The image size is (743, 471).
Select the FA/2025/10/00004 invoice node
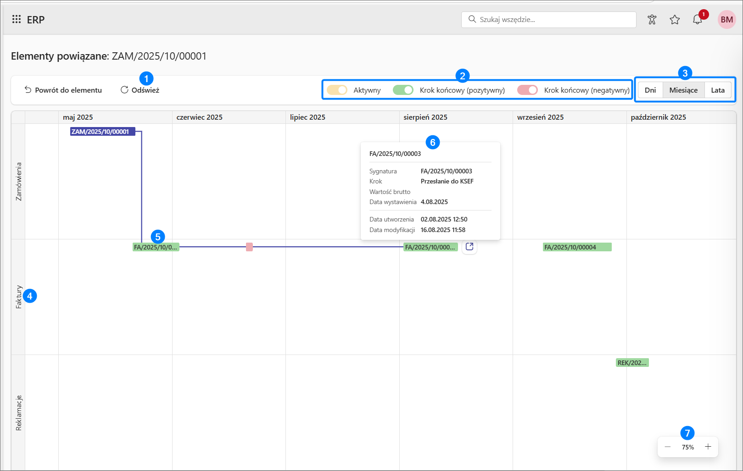577,247
